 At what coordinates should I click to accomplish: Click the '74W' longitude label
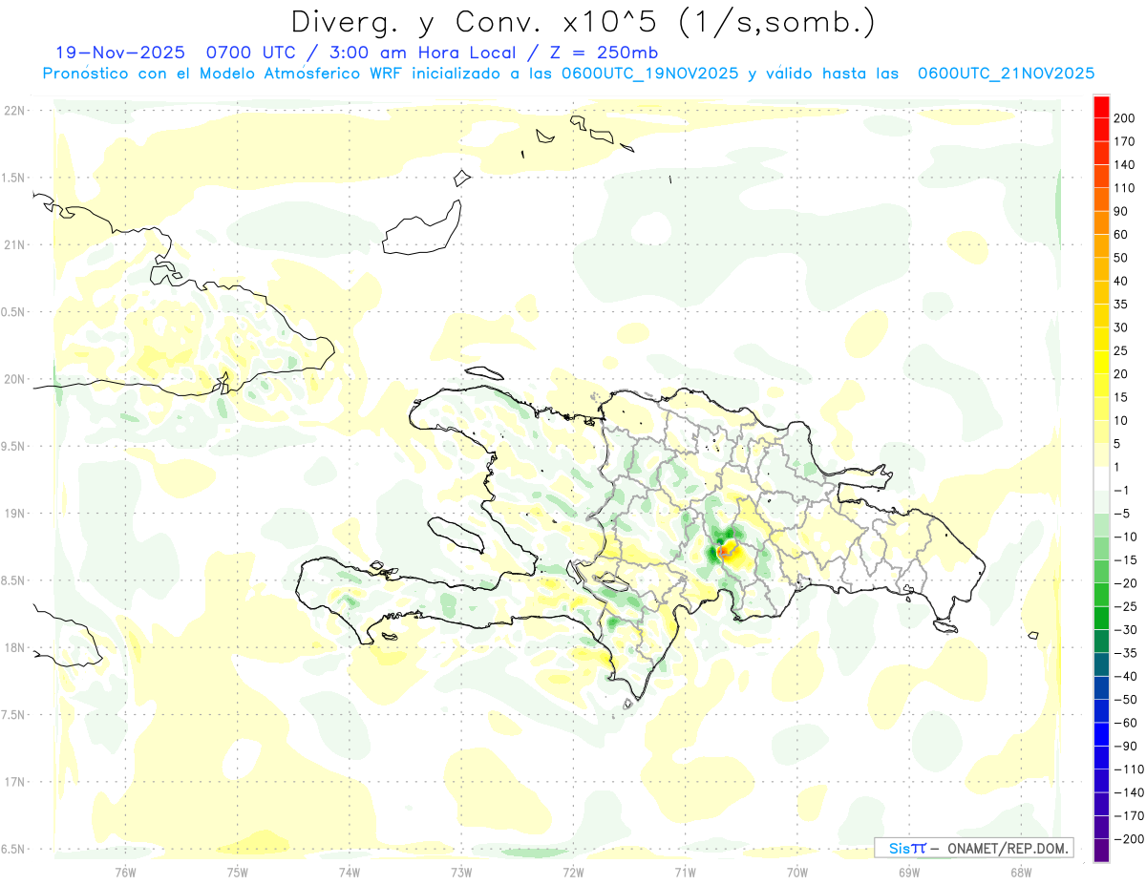point(350,872)
